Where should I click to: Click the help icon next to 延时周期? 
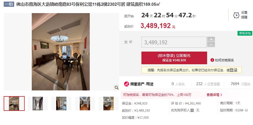click(x=246, y=110)
